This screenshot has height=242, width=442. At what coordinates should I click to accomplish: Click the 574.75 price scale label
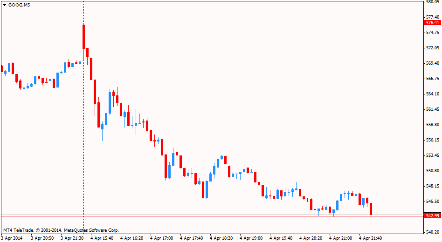433,33
